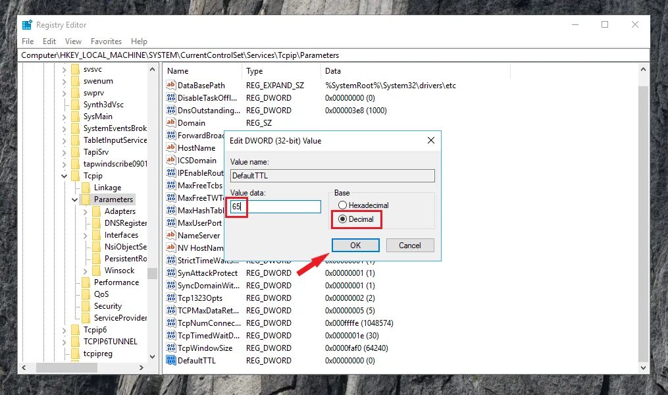Expand the SysMain tree node
This screenshot has width=668, height=395.
click(64, 117)
